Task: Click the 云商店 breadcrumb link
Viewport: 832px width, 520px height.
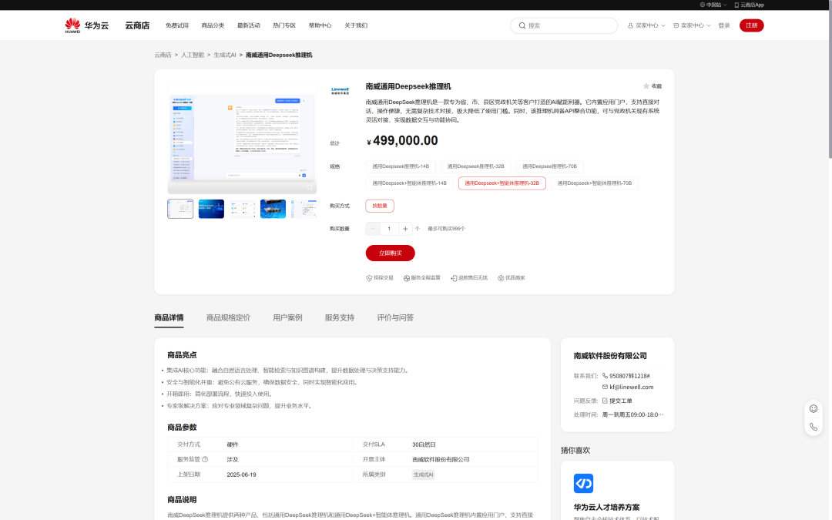Action: [163, 55]
